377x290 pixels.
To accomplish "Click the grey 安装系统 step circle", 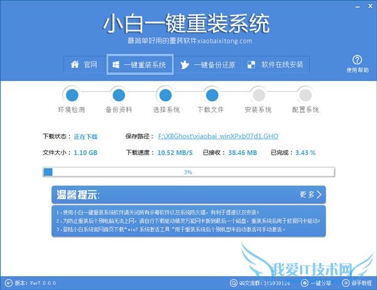I will coord(259,95).
